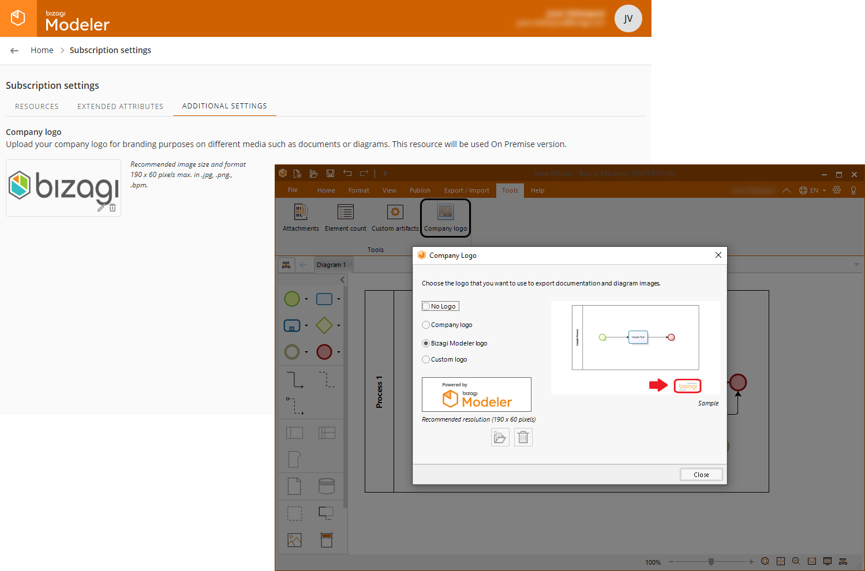Click browse folder icon in Company Logo dialog
The image size is (865, 571).
tap(500, 437)
